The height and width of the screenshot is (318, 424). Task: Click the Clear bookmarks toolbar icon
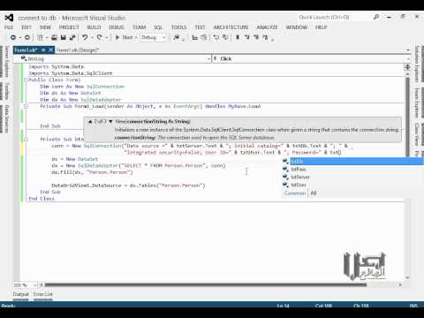[x=265, y=37]
